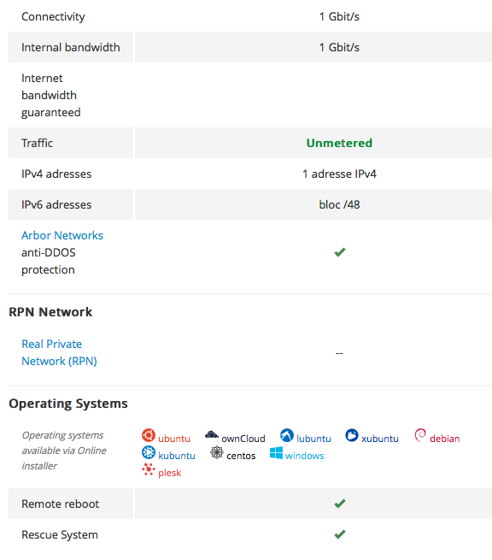
Task: Click the anti-DDOS protection checkmark
Action: (340, 252)
